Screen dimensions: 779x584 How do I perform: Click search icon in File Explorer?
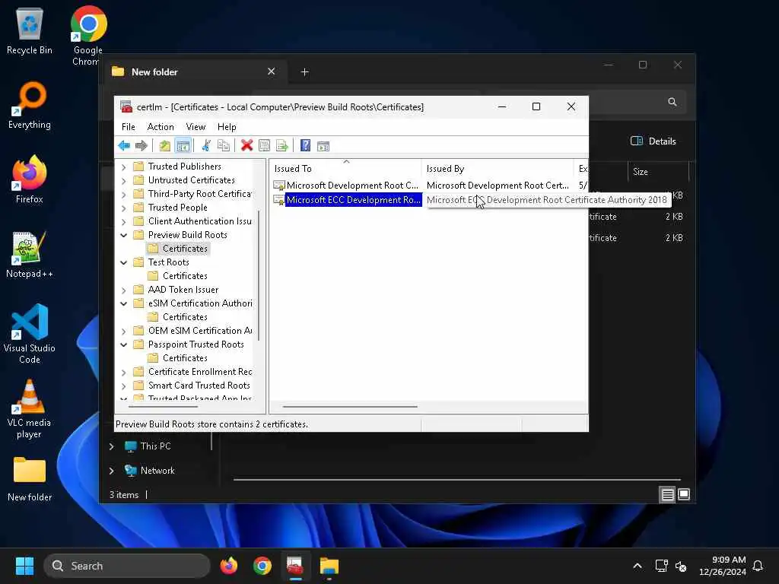pyautogui.click(x=672, y=102)
